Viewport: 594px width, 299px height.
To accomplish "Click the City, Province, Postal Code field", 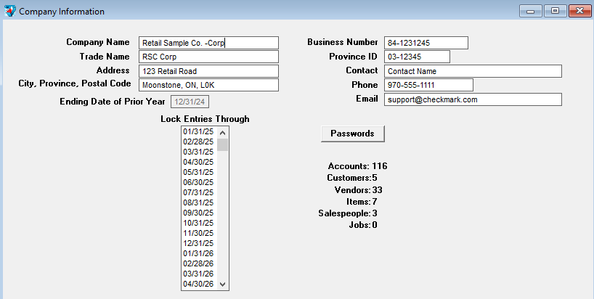I will tap(208, 85).
